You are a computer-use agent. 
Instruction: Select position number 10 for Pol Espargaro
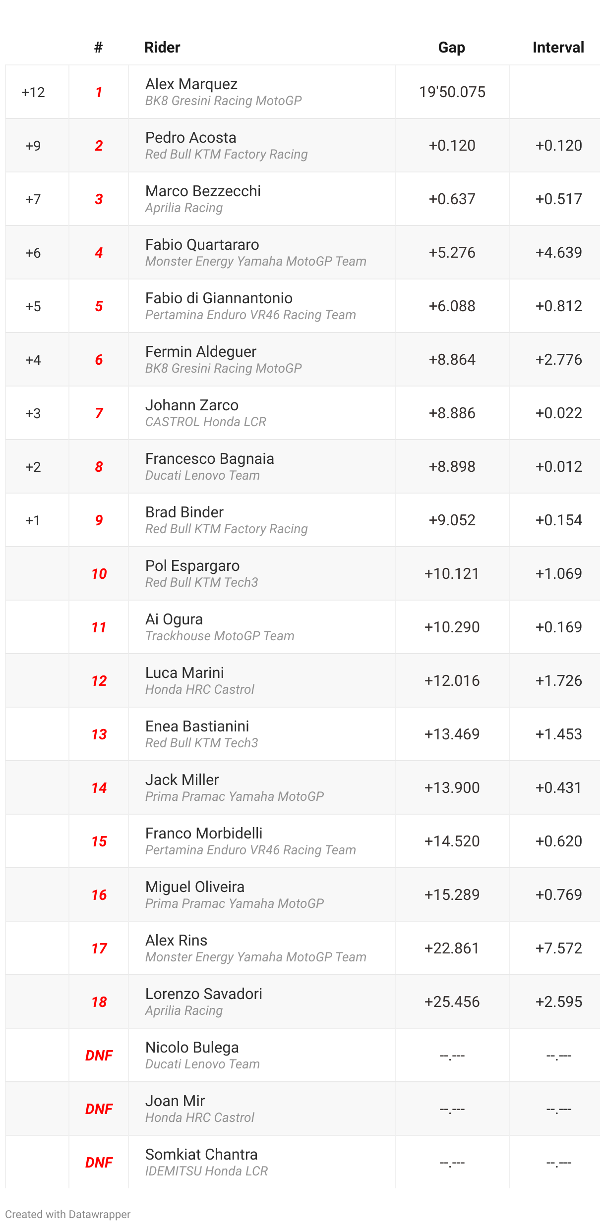coord(99,574)
